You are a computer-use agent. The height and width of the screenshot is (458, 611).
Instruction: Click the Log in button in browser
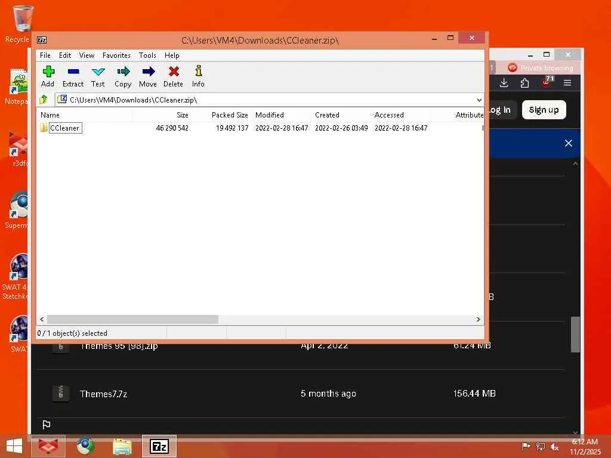tap(501, 110)
